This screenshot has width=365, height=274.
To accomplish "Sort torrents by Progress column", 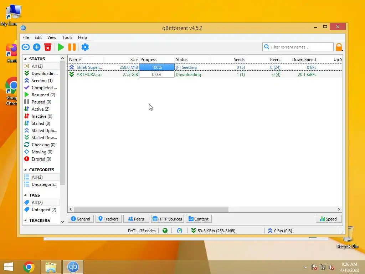I will [x=157, y=60].
